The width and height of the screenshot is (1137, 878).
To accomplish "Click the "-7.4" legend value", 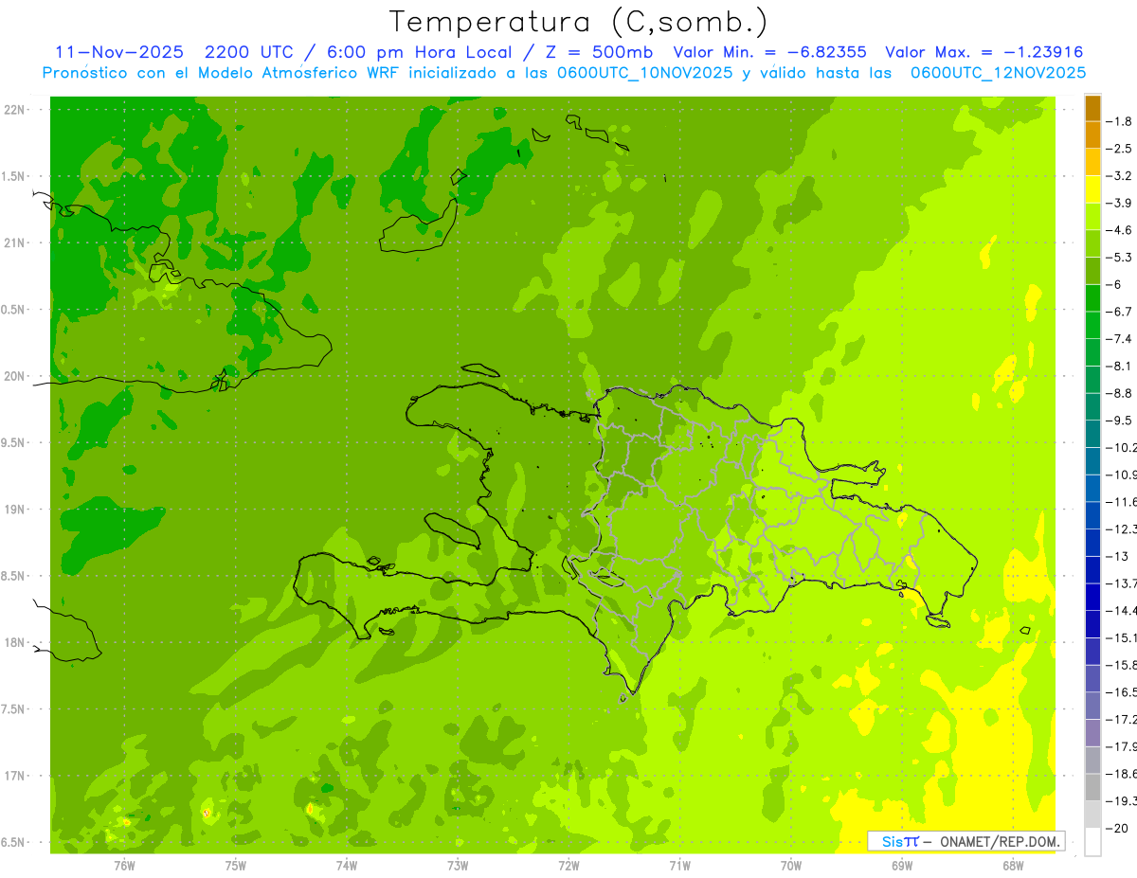I will 1120,338.
